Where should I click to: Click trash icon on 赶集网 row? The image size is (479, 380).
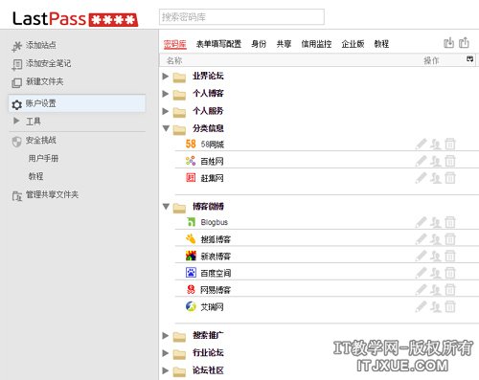450,178
